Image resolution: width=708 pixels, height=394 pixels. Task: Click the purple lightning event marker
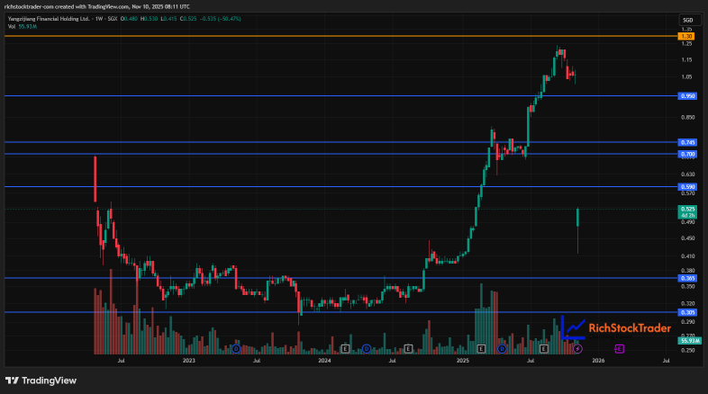click(577, 348)
